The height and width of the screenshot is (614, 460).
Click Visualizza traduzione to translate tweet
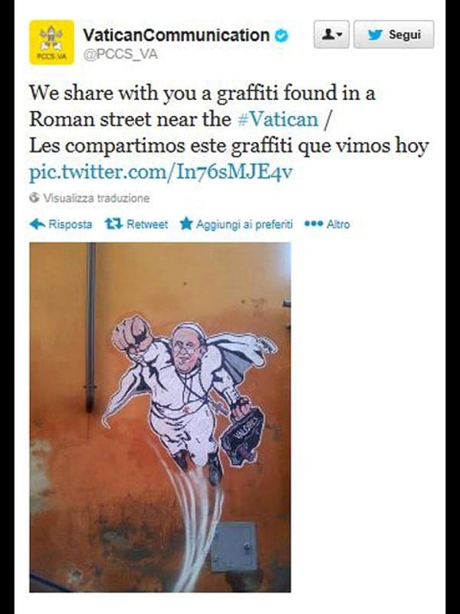tap(97, 198)
